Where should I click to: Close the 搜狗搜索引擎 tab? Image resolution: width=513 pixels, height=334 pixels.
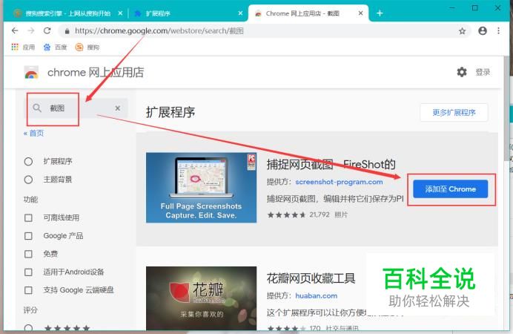120,13
